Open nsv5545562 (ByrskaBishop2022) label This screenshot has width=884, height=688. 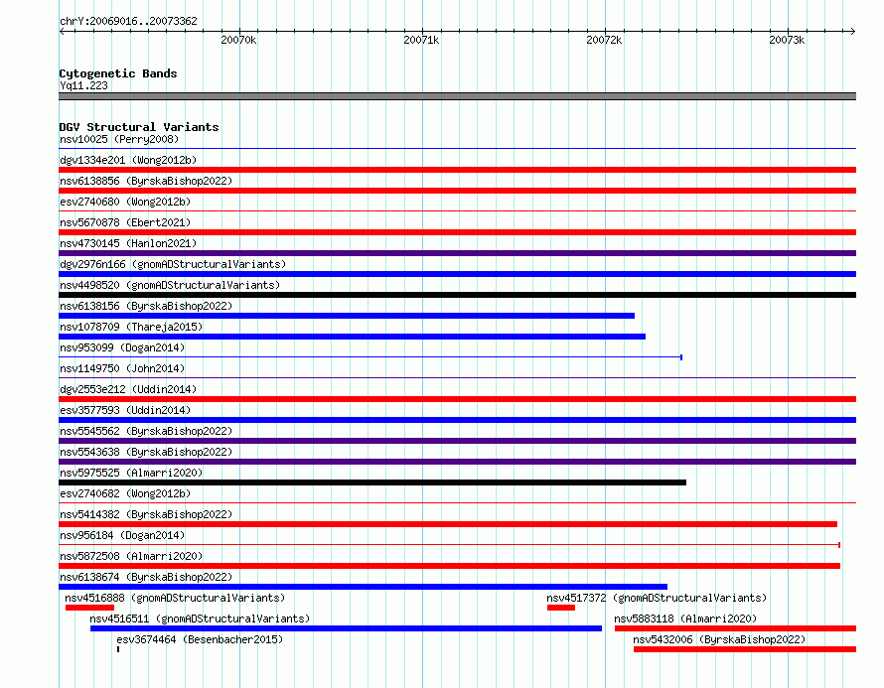146,431
